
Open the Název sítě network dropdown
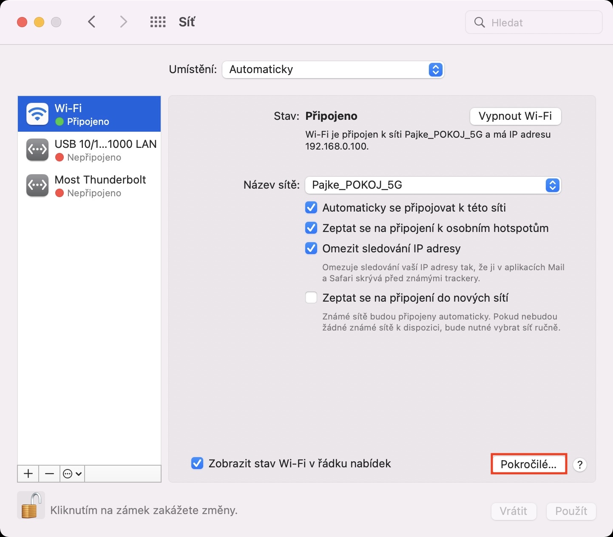433,185
